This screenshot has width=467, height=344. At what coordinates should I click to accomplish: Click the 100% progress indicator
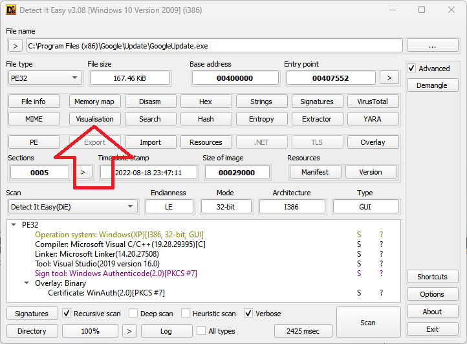point(91,331)
